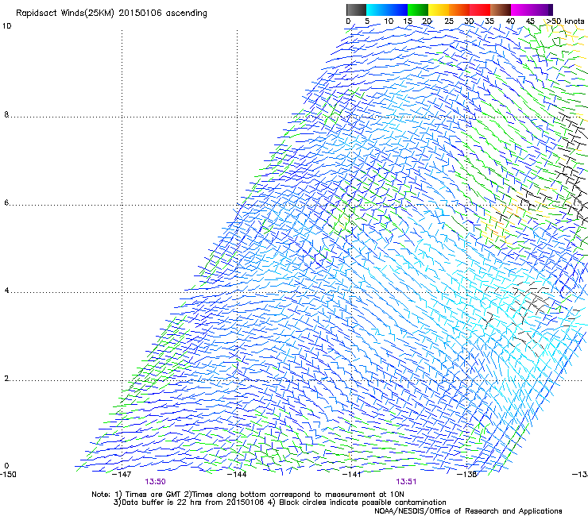Viewport: 588px width, 516px height.
Task: Click the latitude axis label '8'
Action: pos(6,114)
